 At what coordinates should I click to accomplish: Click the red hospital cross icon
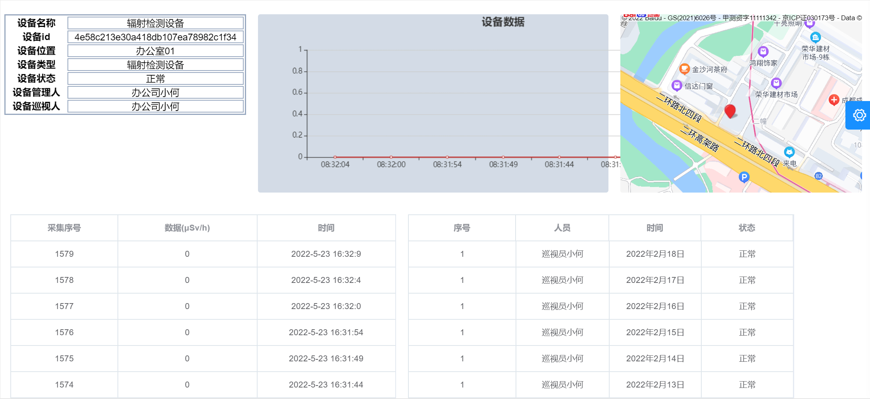pos(834,100)
